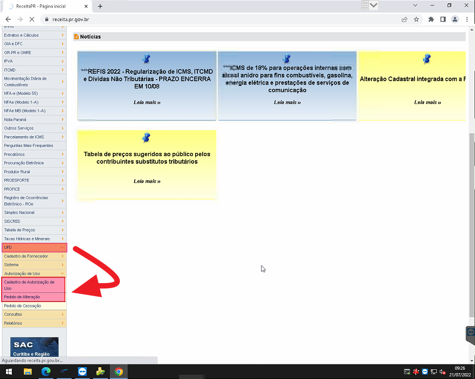Open tab search chevron in title bar

coord(415,5)
